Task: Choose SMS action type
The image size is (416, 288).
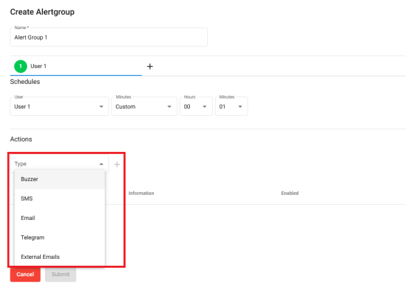Action: (60, 198)
